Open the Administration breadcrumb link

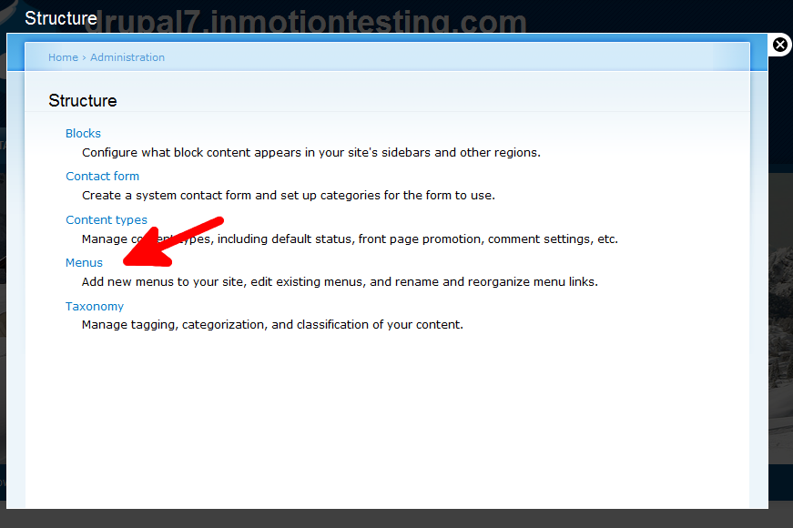pyautogui.click(x=127, y=57)
